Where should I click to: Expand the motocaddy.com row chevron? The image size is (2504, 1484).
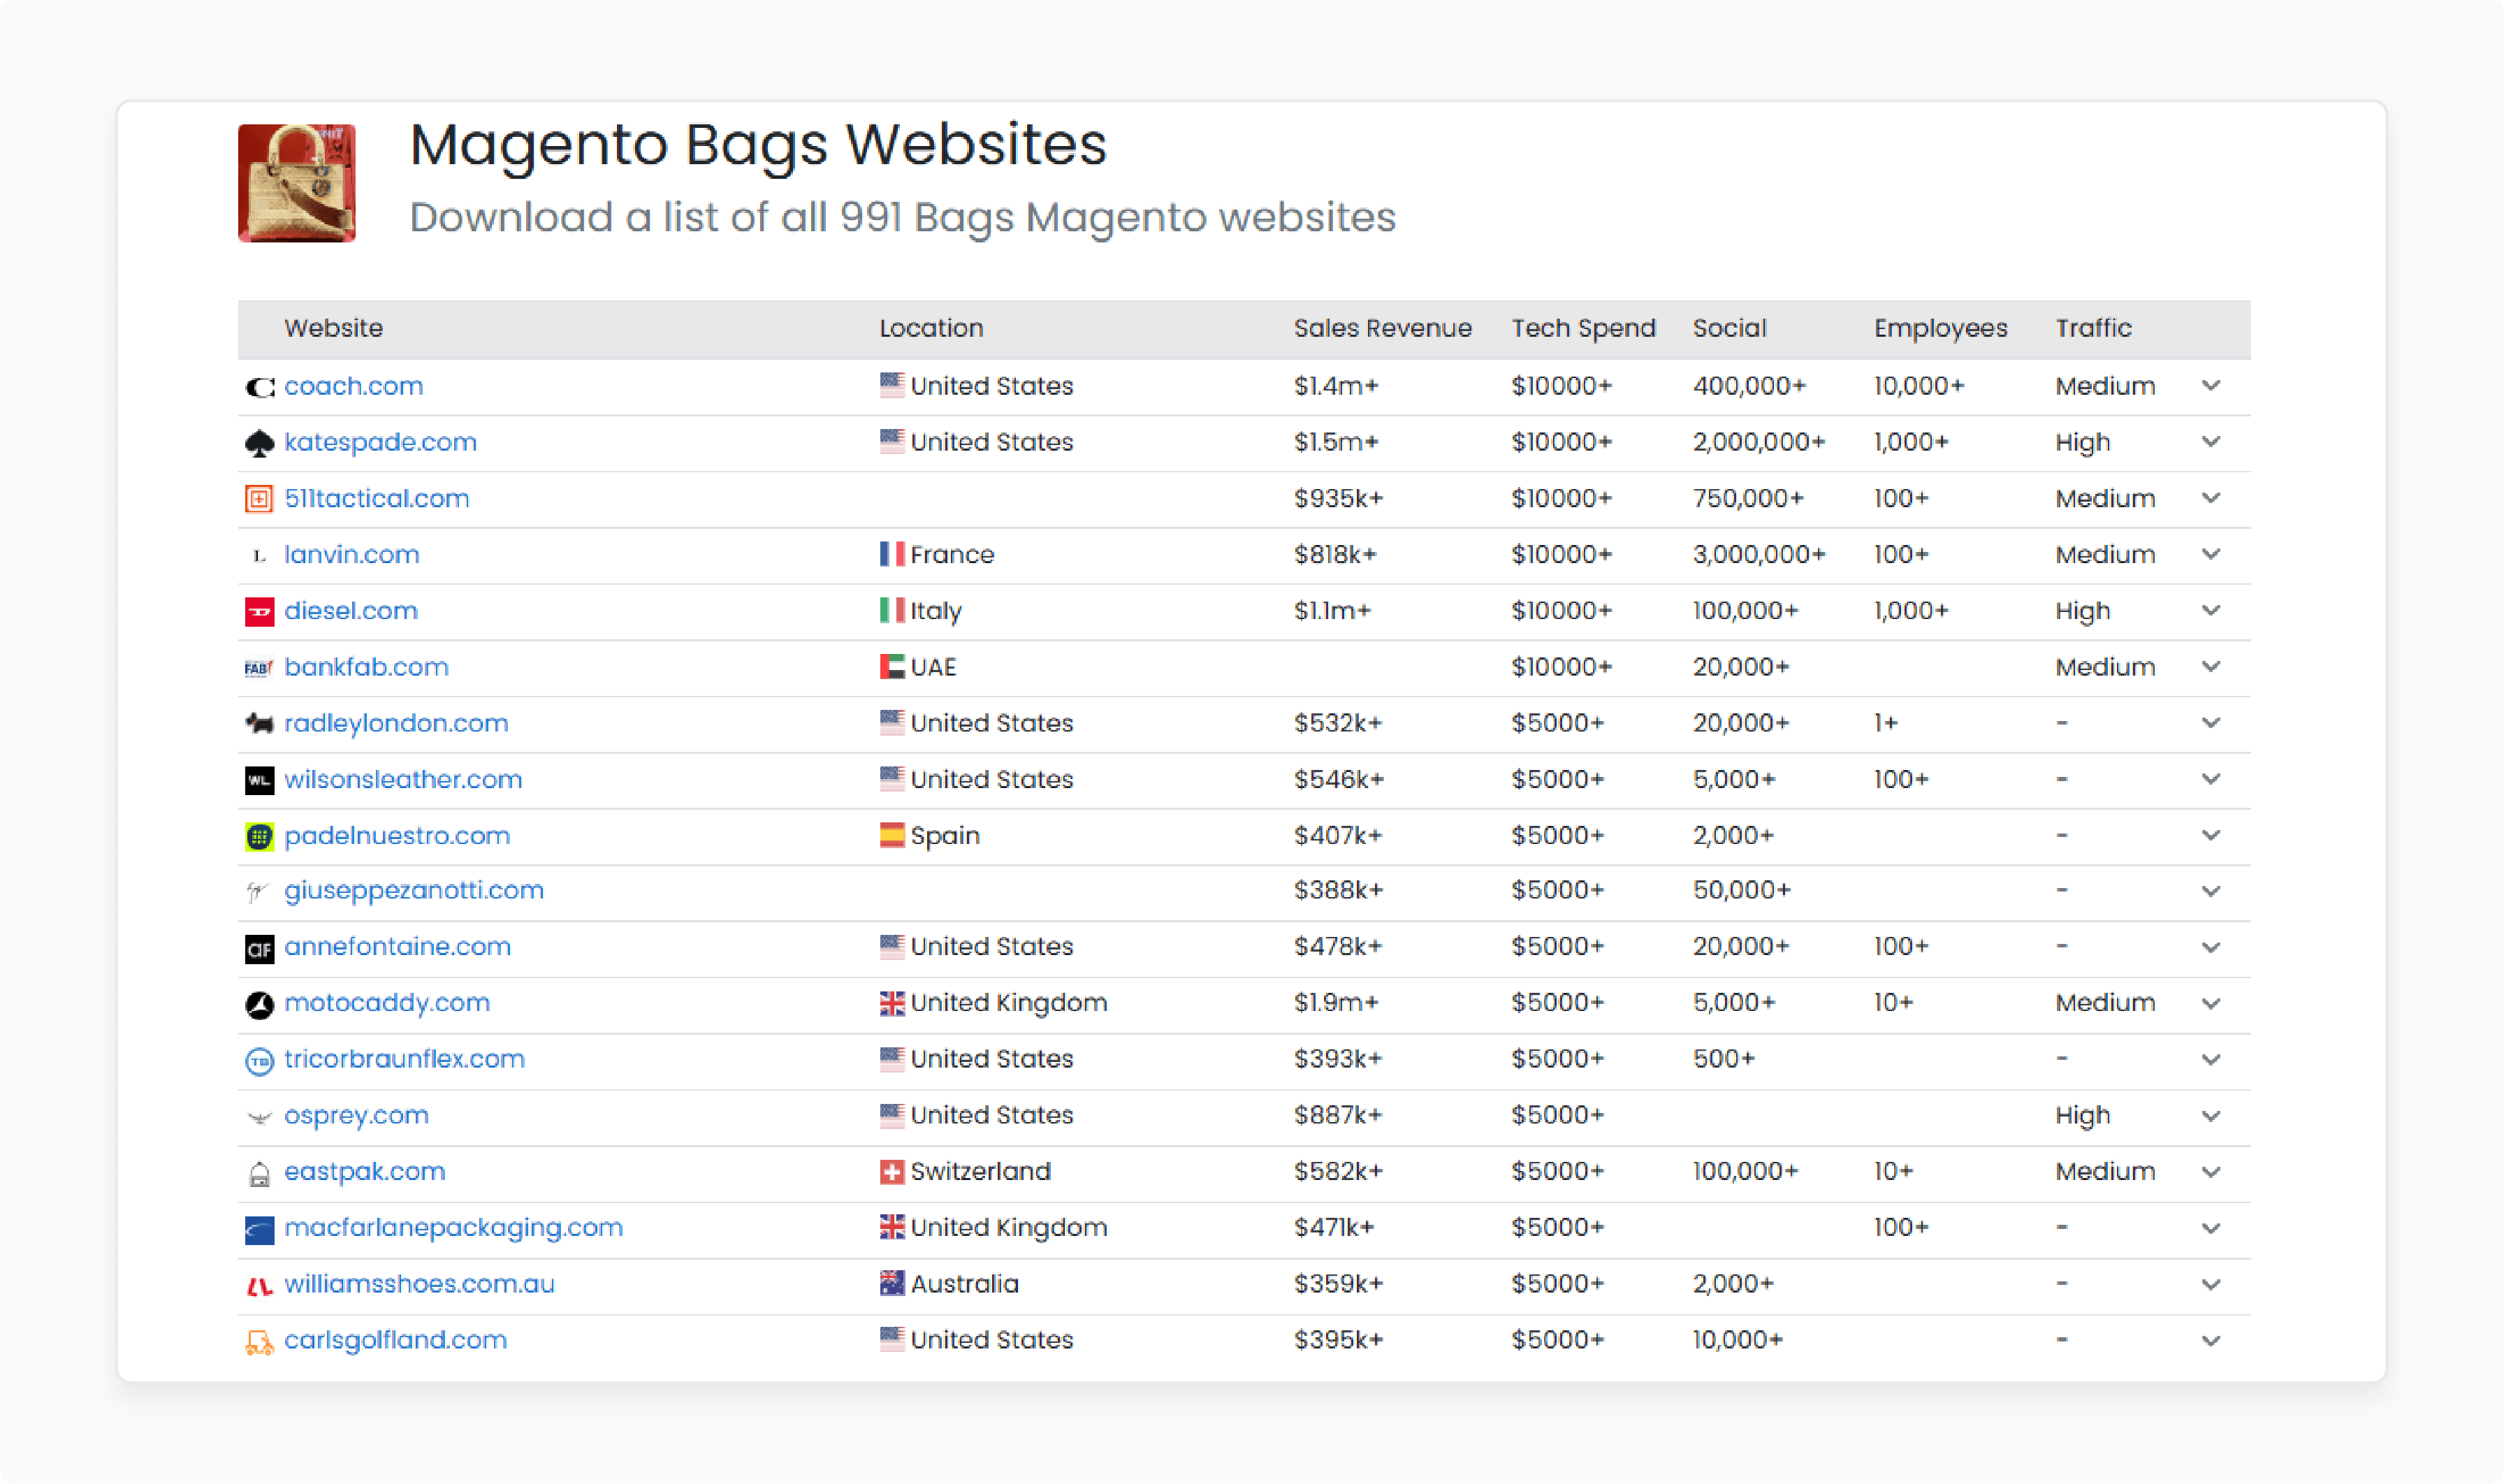[x=2211, y=1003]
